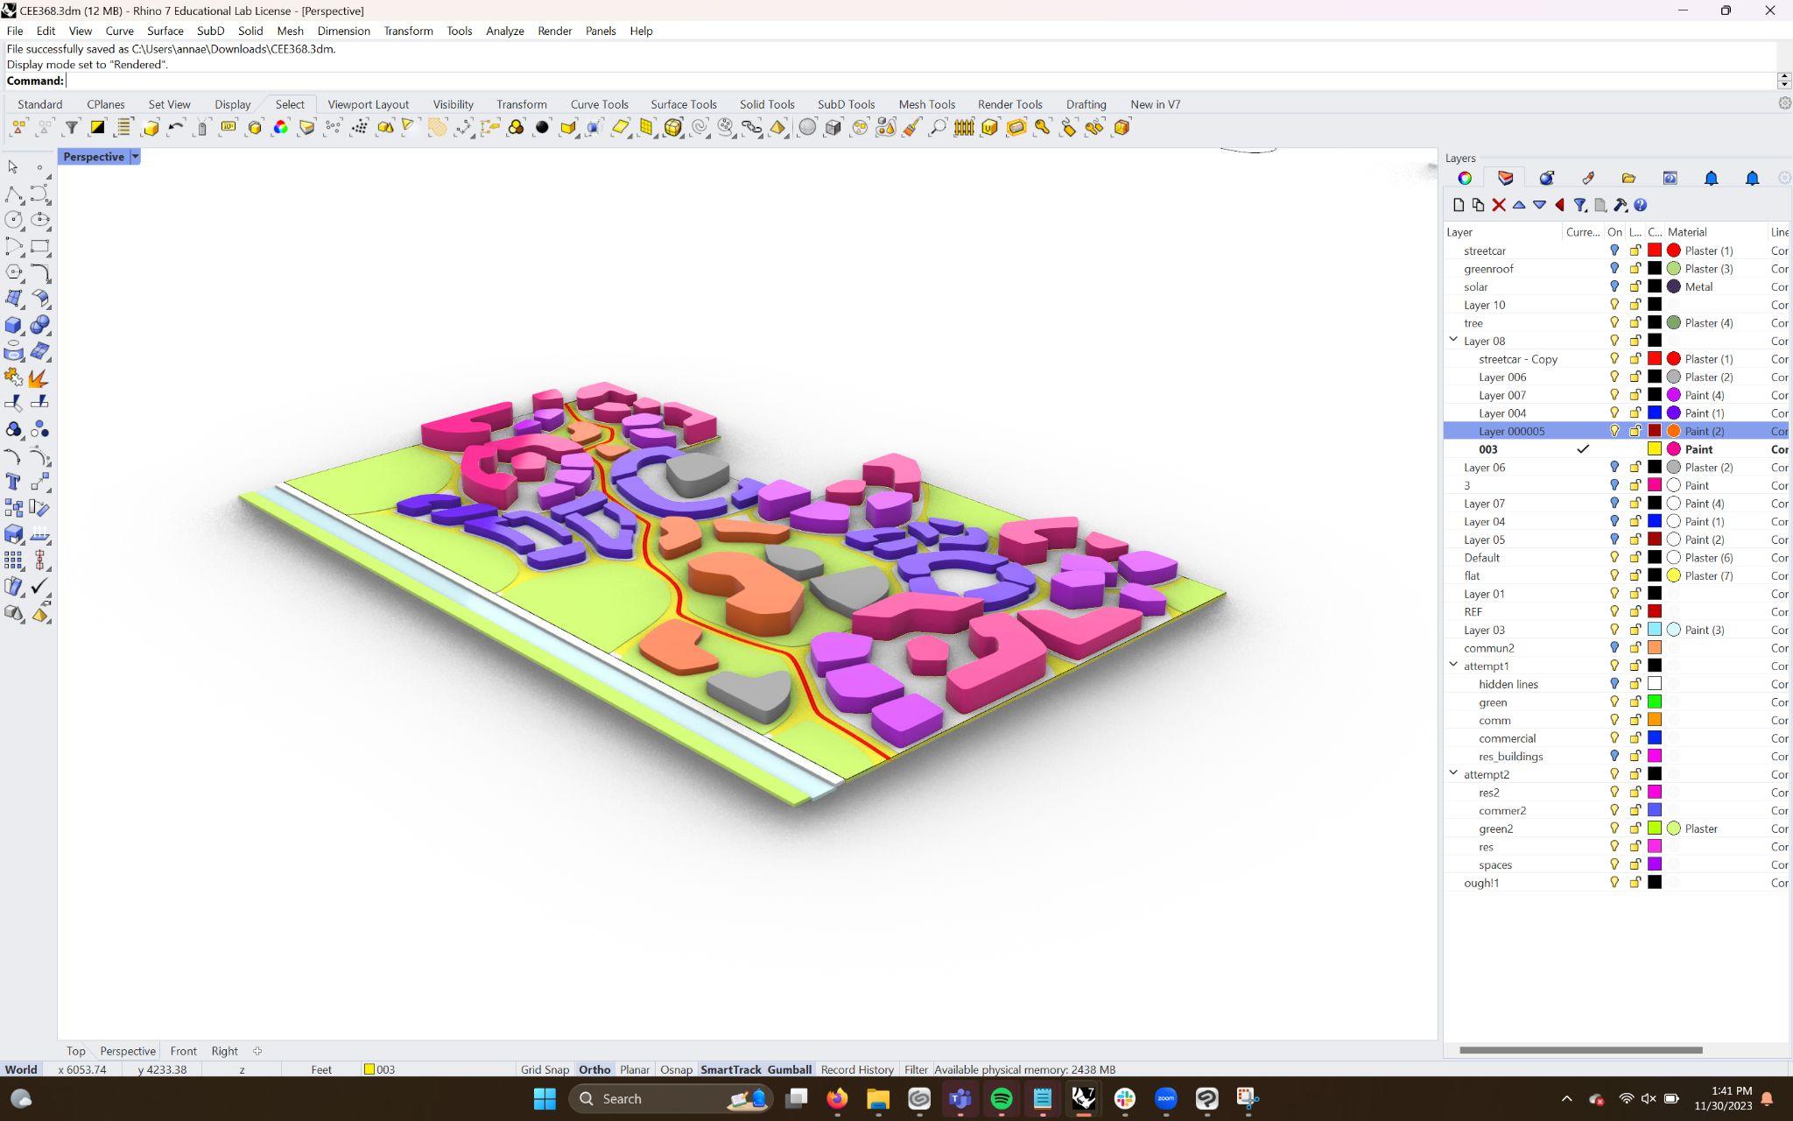Click the red Delete layer icon
The width and height of the screenshot is (1793, 1121).
click(1499, 205)
